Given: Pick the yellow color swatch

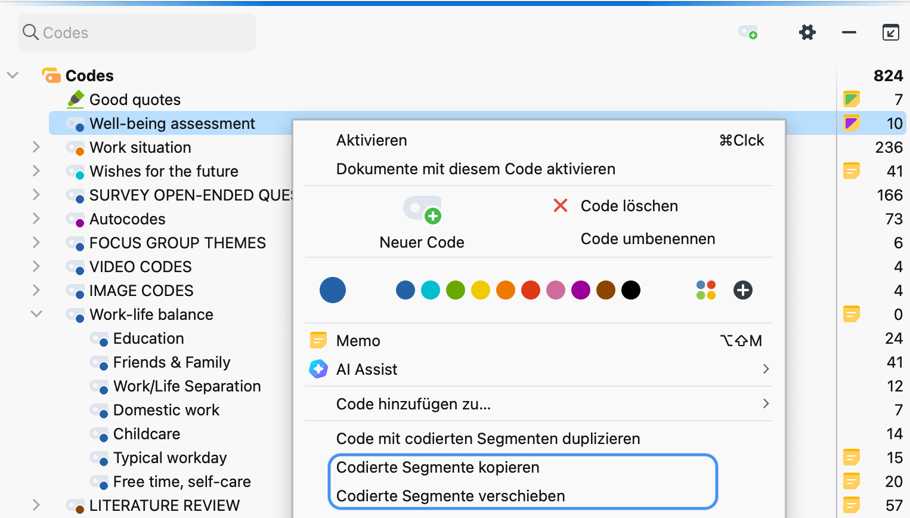Looking at the screenshot, I should [481, 290].
